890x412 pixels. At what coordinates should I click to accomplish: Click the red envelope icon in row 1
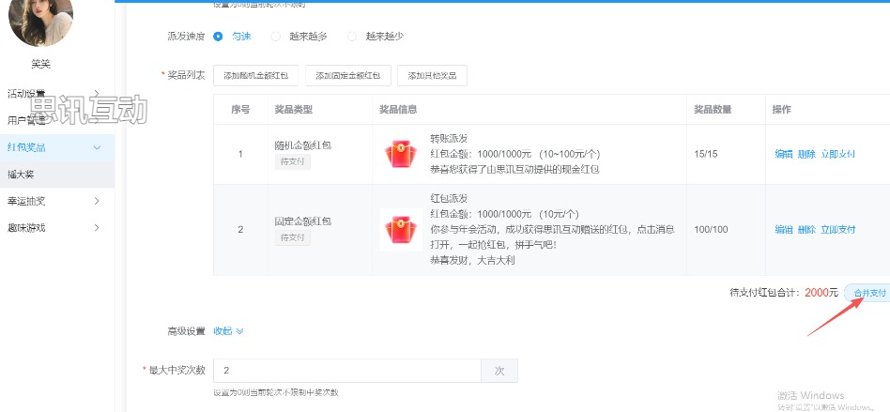pos(400,154)
